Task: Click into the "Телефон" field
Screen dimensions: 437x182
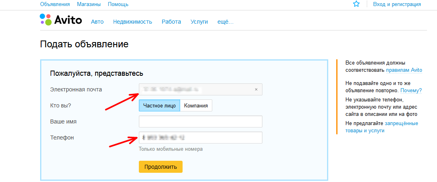Action: coord(200,138)
